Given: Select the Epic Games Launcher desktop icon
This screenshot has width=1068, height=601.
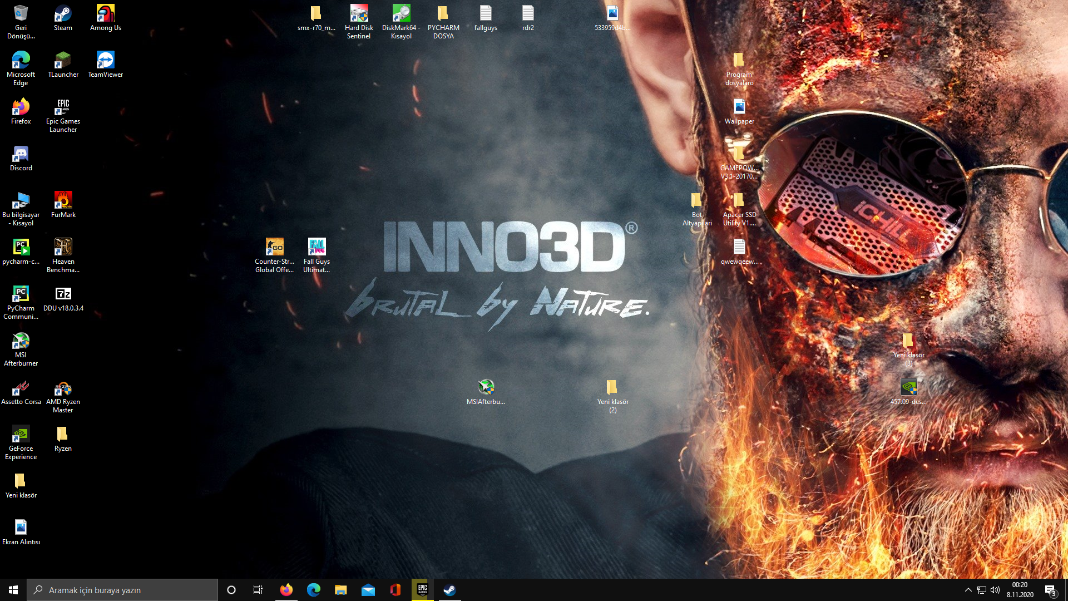Looking at the screenshot, I should (x=63, y=115).
